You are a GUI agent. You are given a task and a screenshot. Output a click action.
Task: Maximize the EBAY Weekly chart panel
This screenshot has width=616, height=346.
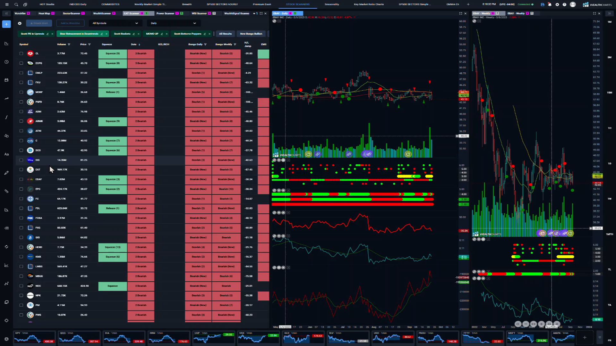pos(594,13)
